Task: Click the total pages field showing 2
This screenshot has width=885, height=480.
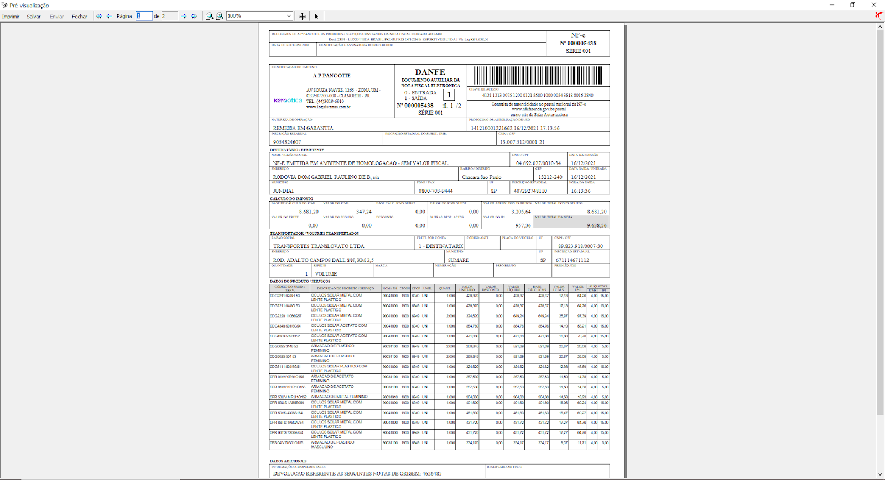Action: point(170,16)
